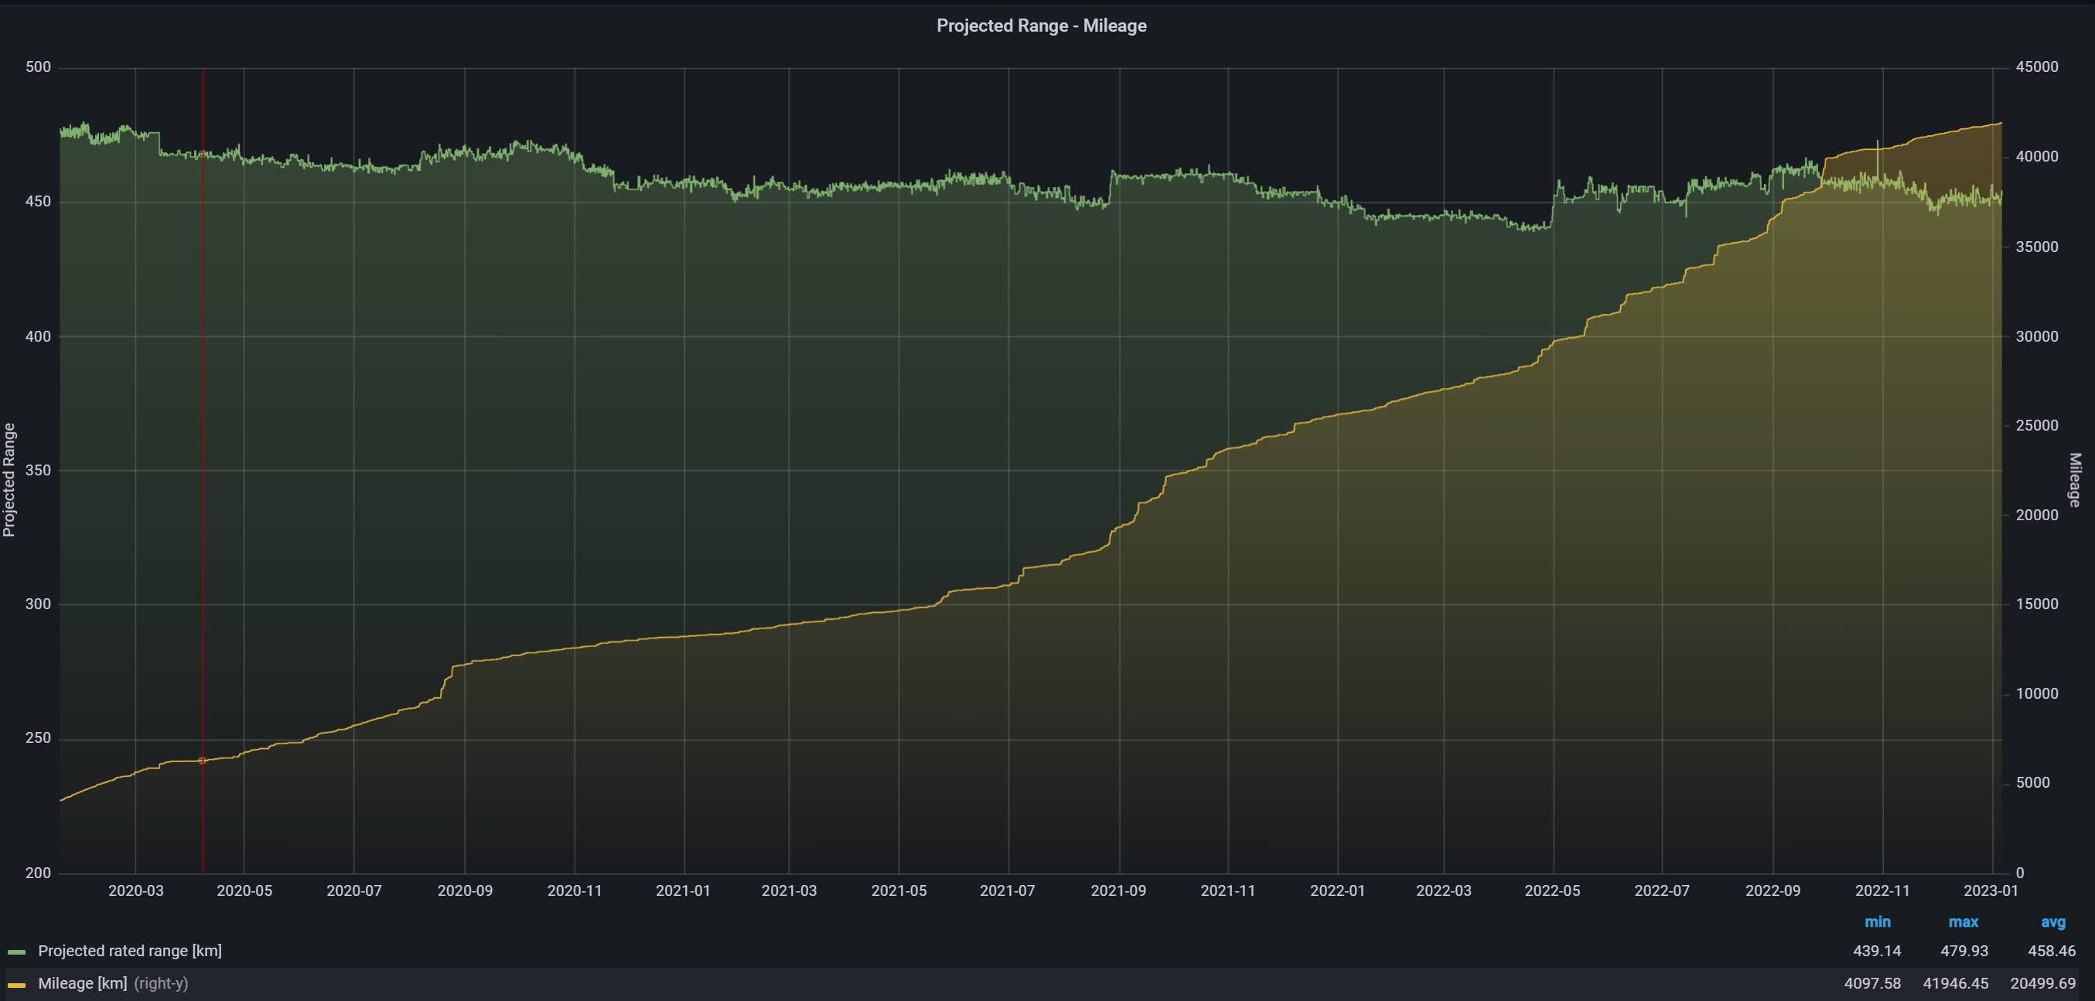Viewport: 2095px width, 1001px height.
Task: Toggle Mileage [km] legend series
Action: (x=82, y=983)
